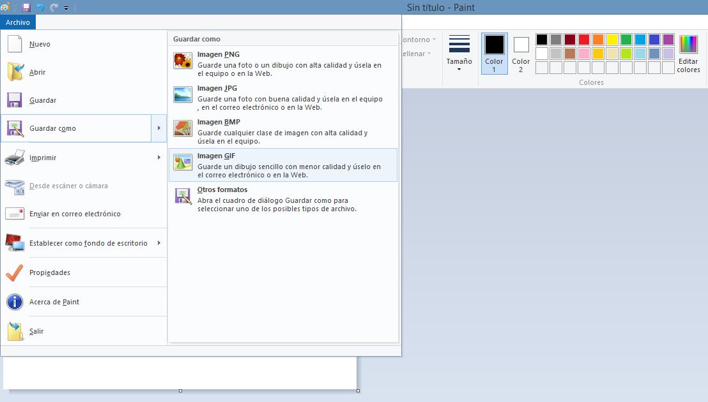Click the Imagen JPG format icon
708x402 pixels.
click(183, 94)
